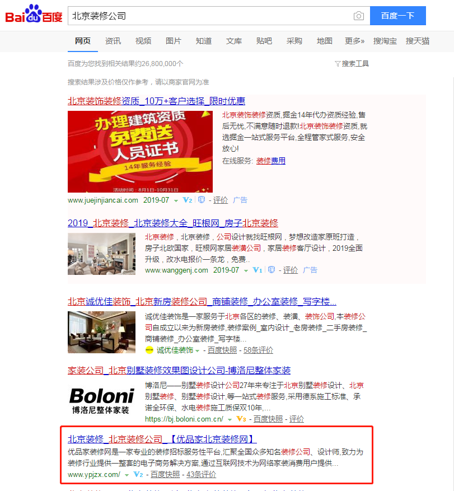Click 广告 label on juejinjiancai.com result
The height and width of the screenshot is (491, 454).
coord(240,200)
